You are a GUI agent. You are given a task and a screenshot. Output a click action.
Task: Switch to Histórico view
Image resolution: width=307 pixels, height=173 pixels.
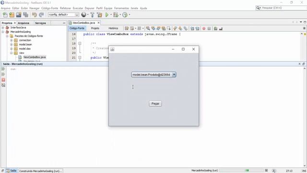(113, 28)
